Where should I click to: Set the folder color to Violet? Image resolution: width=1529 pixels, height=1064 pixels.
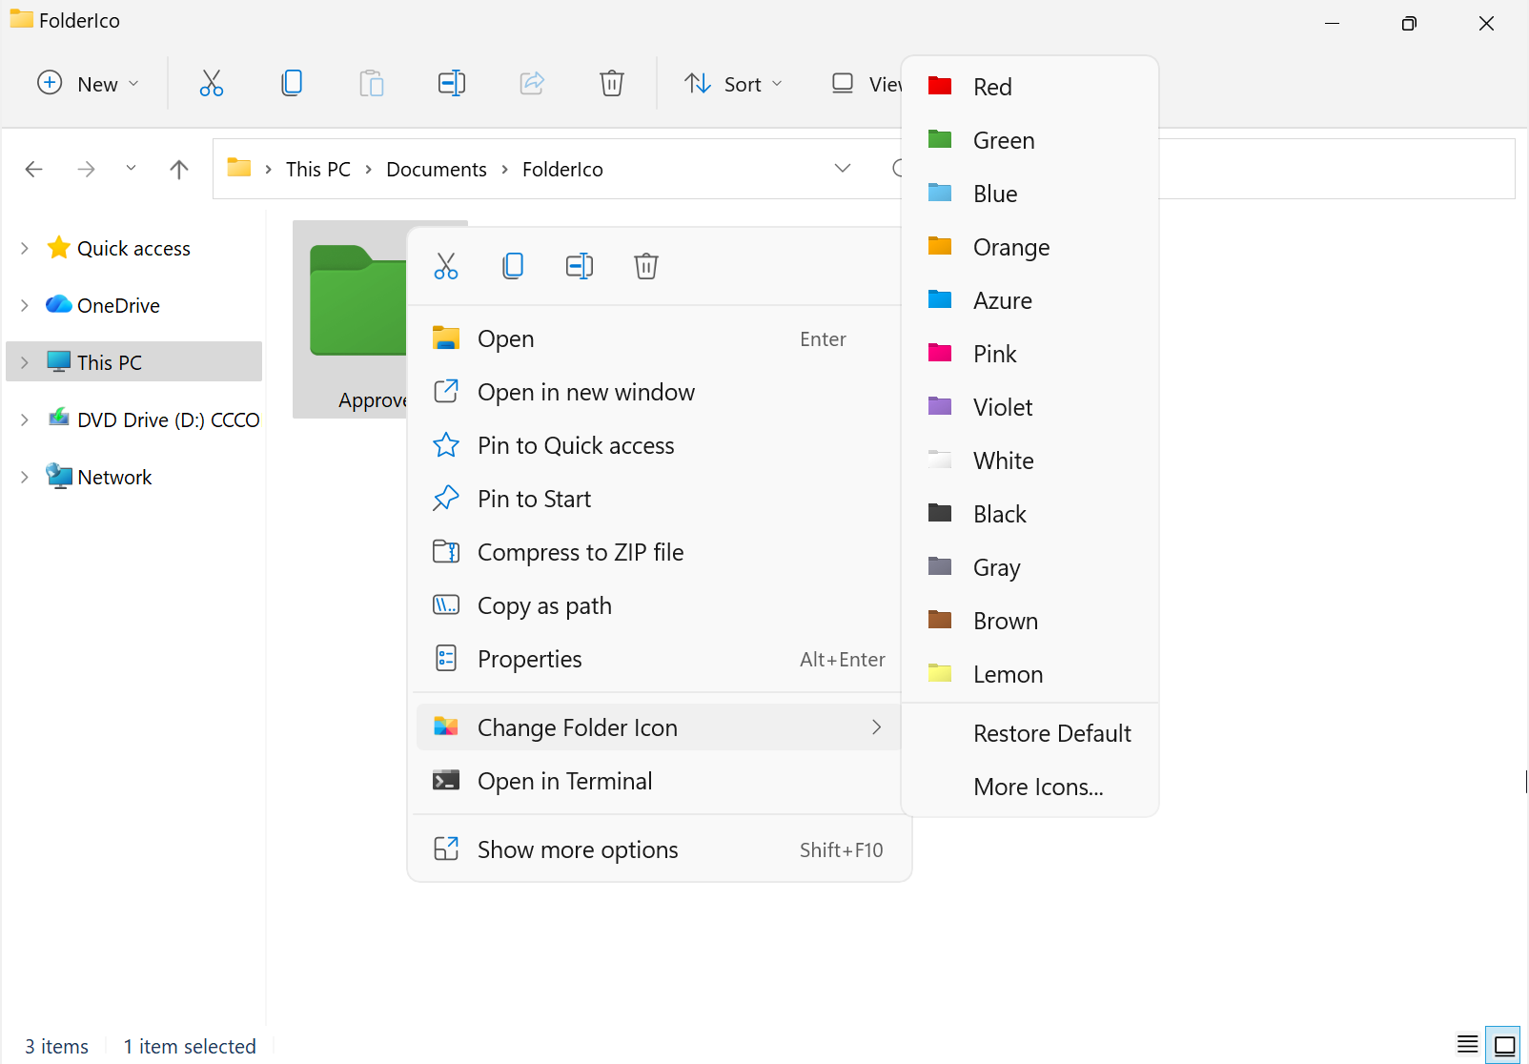(1003, 407)
